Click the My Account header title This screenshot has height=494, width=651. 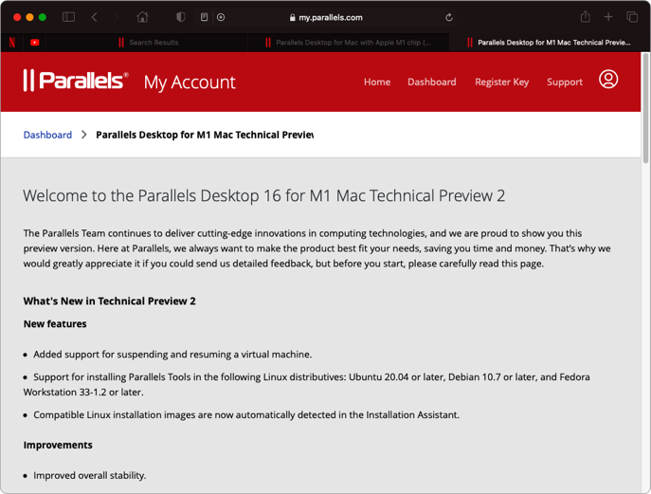click(x=190, y=82)
